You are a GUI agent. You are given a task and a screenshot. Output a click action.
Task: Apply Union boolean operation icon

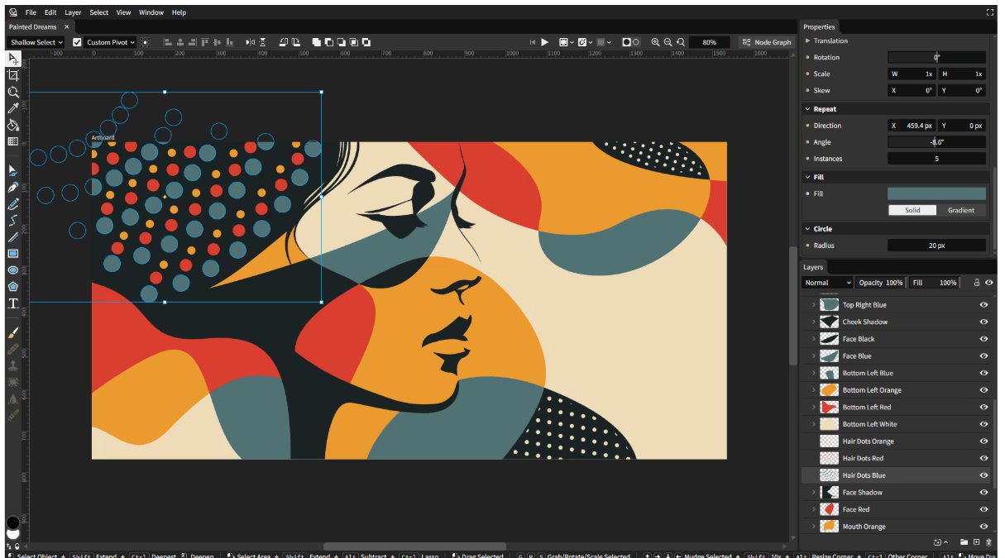coord(316,42)
